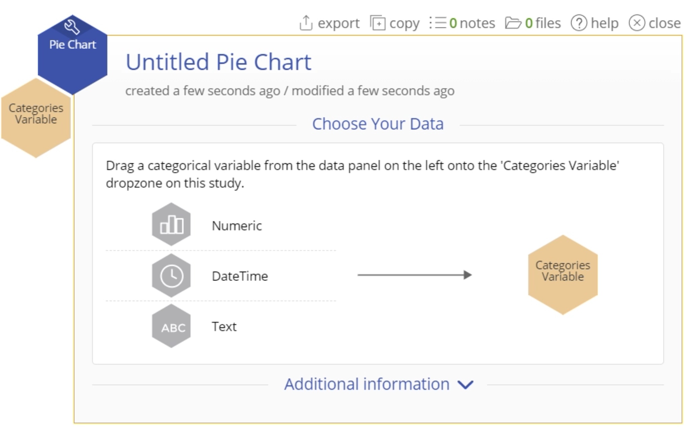
Task: Click the DateTime clock hexagon icon
Action: point(171,275)
